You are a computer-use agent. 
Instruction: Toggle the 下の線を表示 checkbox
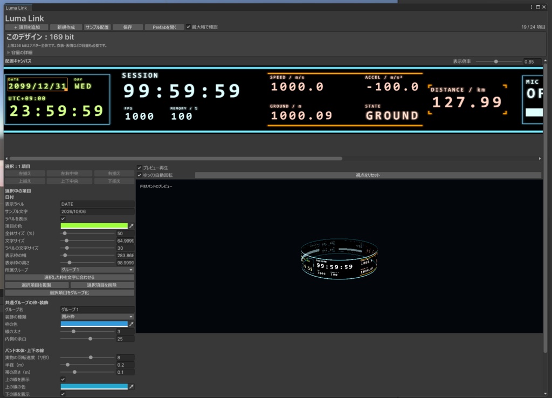63,394
